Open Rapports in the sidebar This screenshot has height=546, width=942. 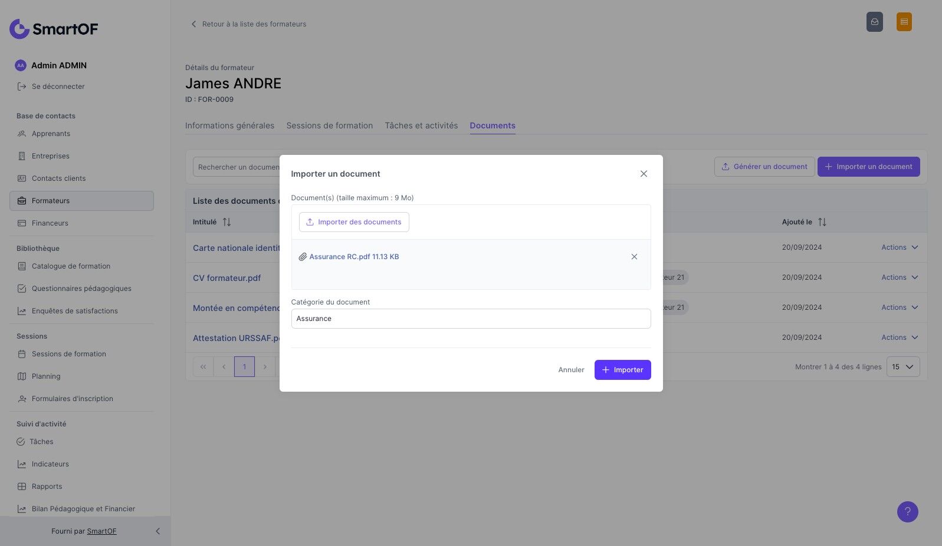coord(81,487)
